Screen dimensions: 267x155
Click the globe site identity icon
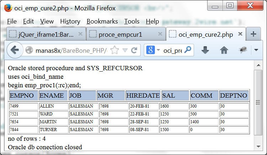(x=29, y=50)
